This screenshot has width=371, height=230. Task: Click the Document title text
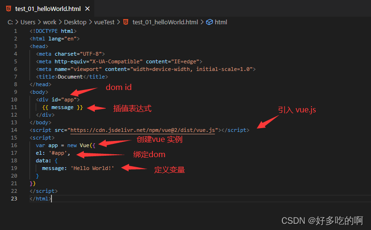tap(70, 77)
